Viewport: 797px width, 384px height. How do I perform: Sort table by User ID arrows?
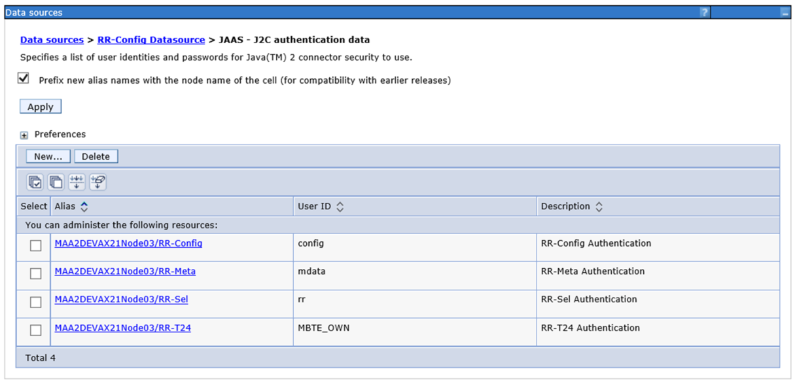[340, 207]
